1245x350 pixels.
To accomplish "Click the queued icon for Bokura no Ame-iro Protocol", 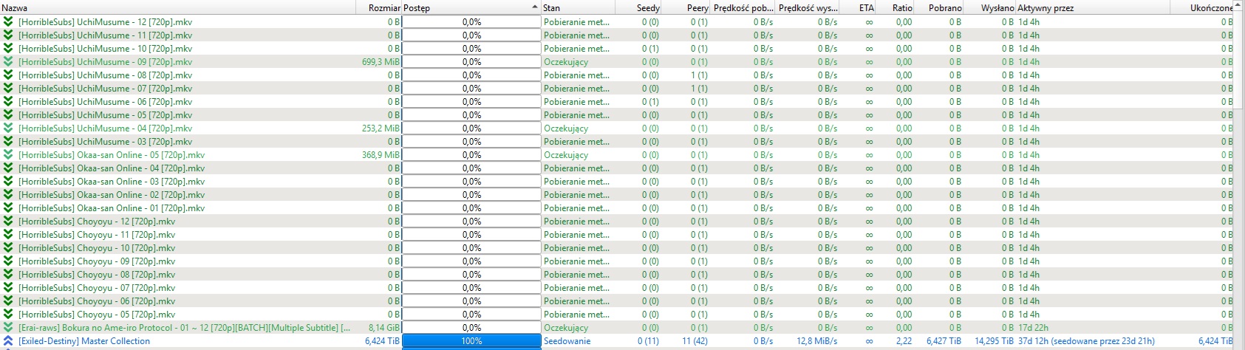I will (8, 328).
